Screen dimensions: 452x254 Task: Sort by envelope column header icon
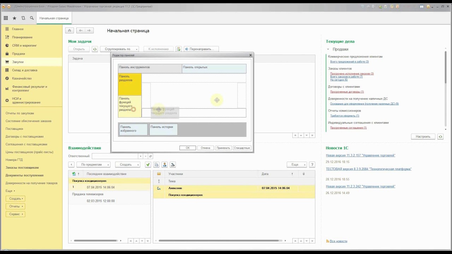coord(159,174)
